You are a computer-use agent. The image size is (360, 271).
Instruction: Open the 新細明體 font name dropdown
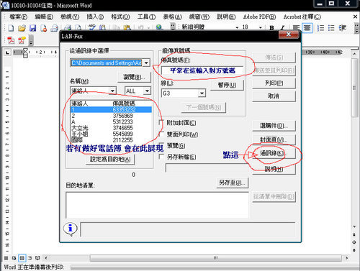(237, 27)
